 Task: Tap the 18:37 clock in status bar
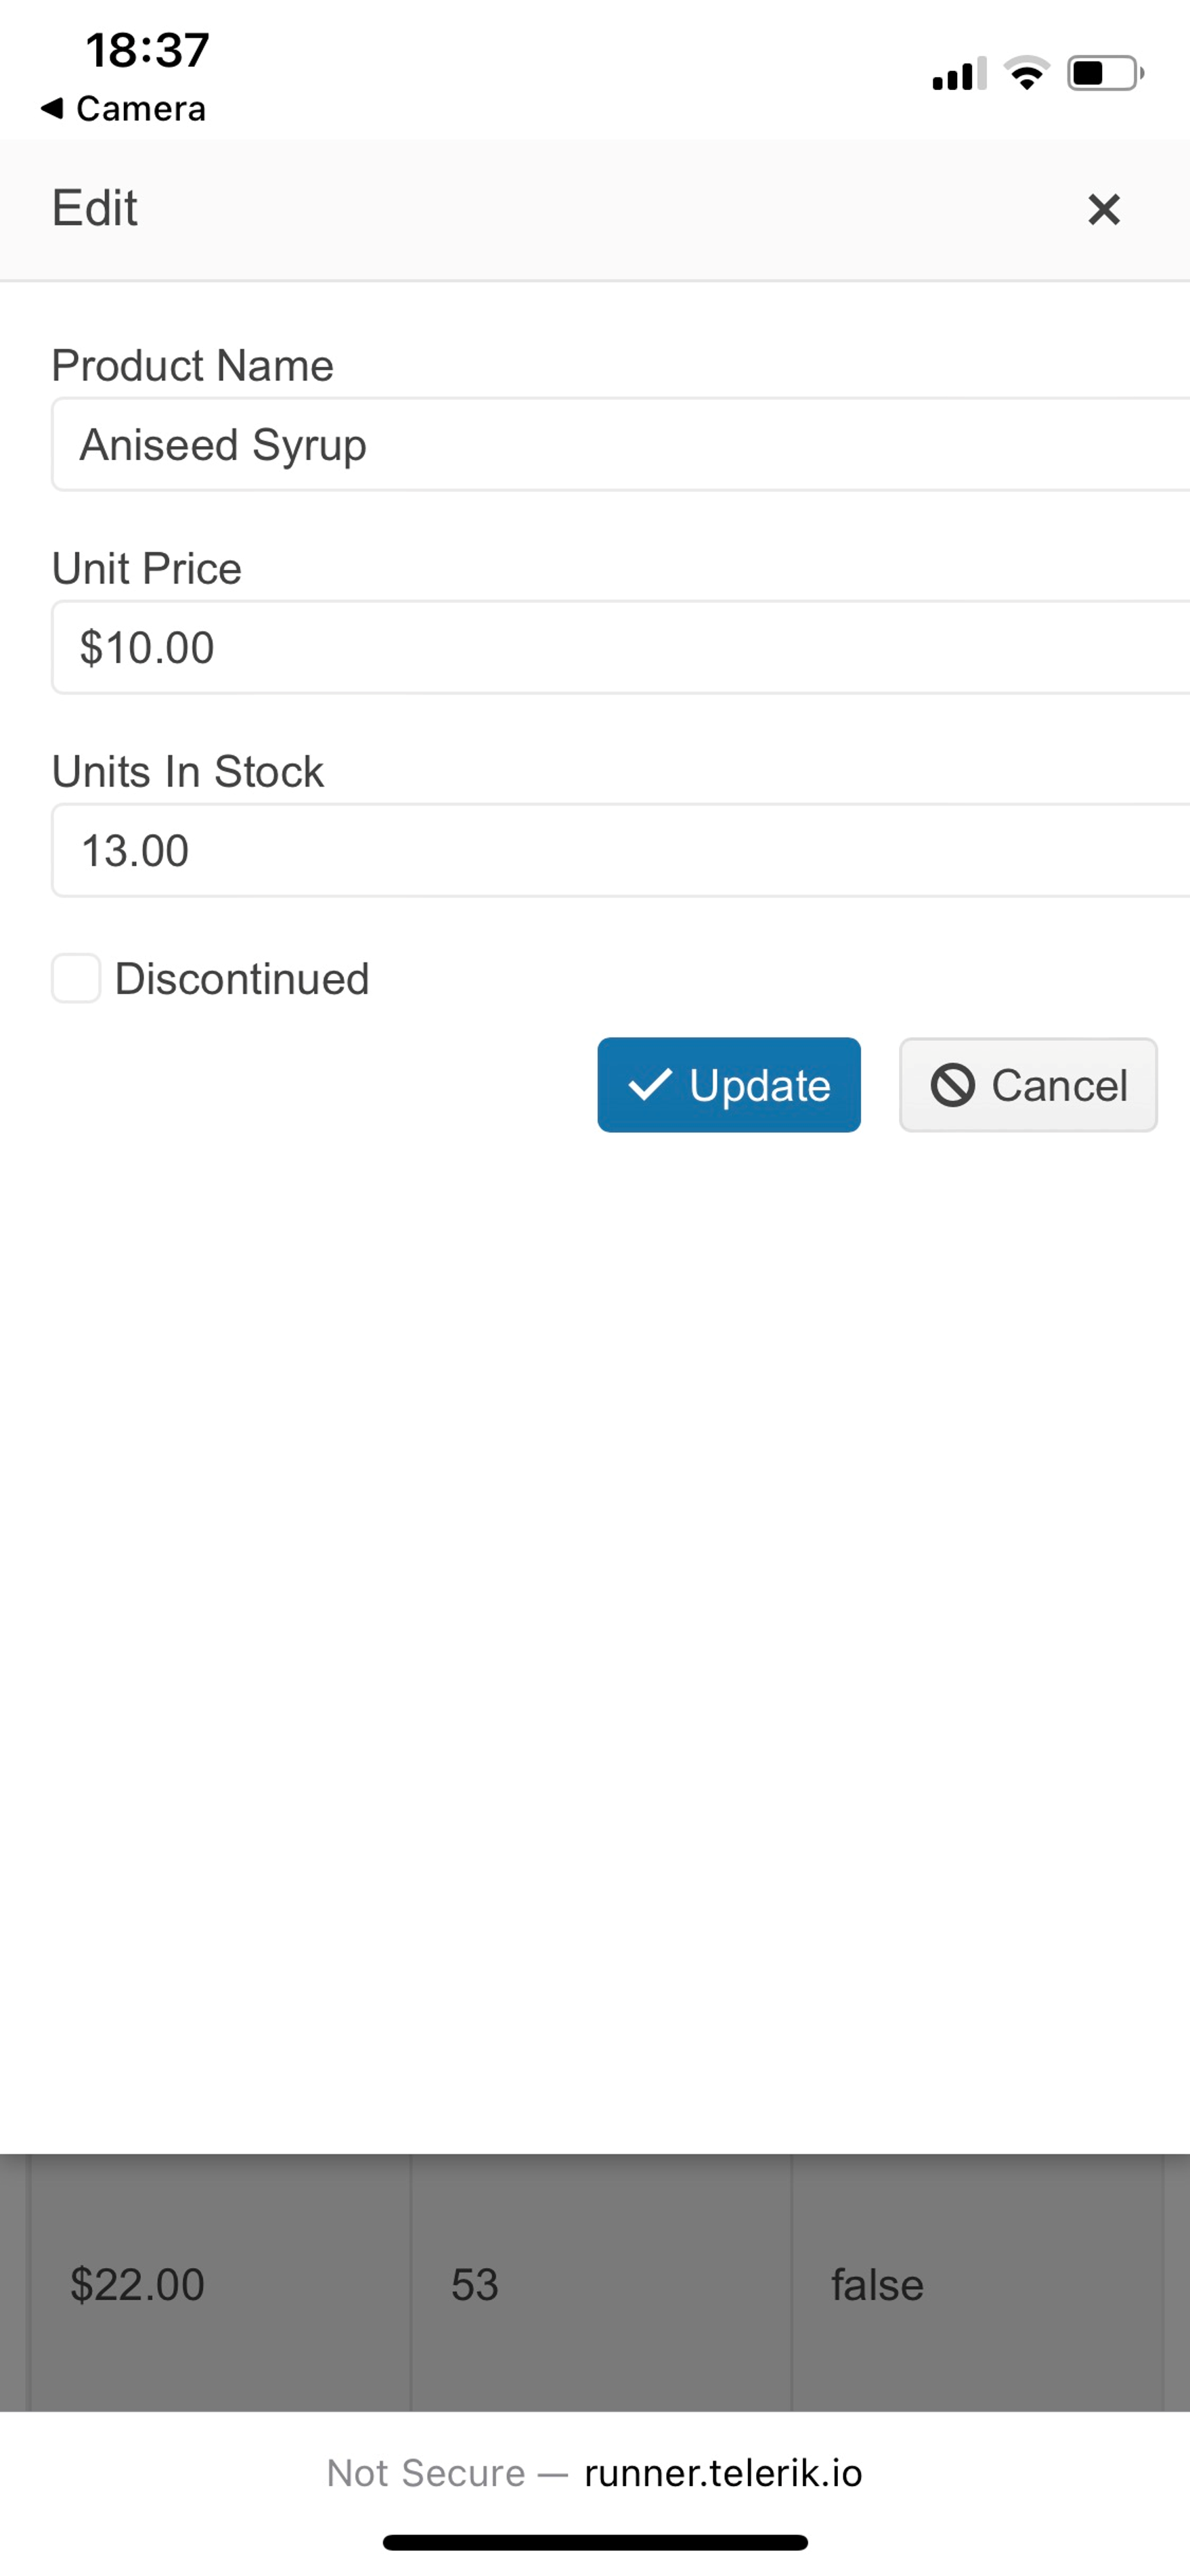(147, 50)
